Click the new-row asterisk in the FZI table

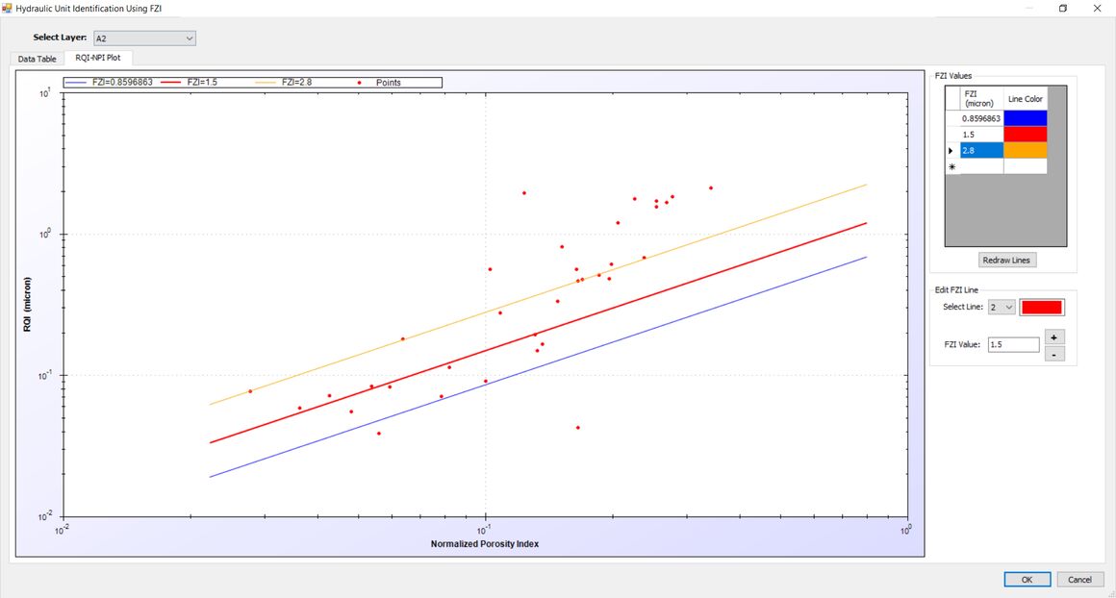point(951,166)
